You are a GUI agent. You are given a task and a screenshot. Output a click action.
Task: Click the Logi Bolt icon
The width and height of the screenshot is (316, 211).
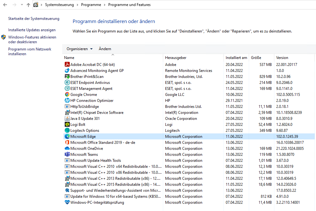point(67,124)
